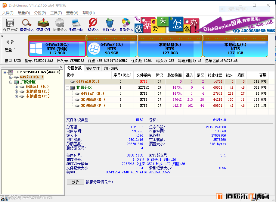This screenshot has width=276, height=202.
Task: Click the 分析 analyze button
Action: pos(75,182)
